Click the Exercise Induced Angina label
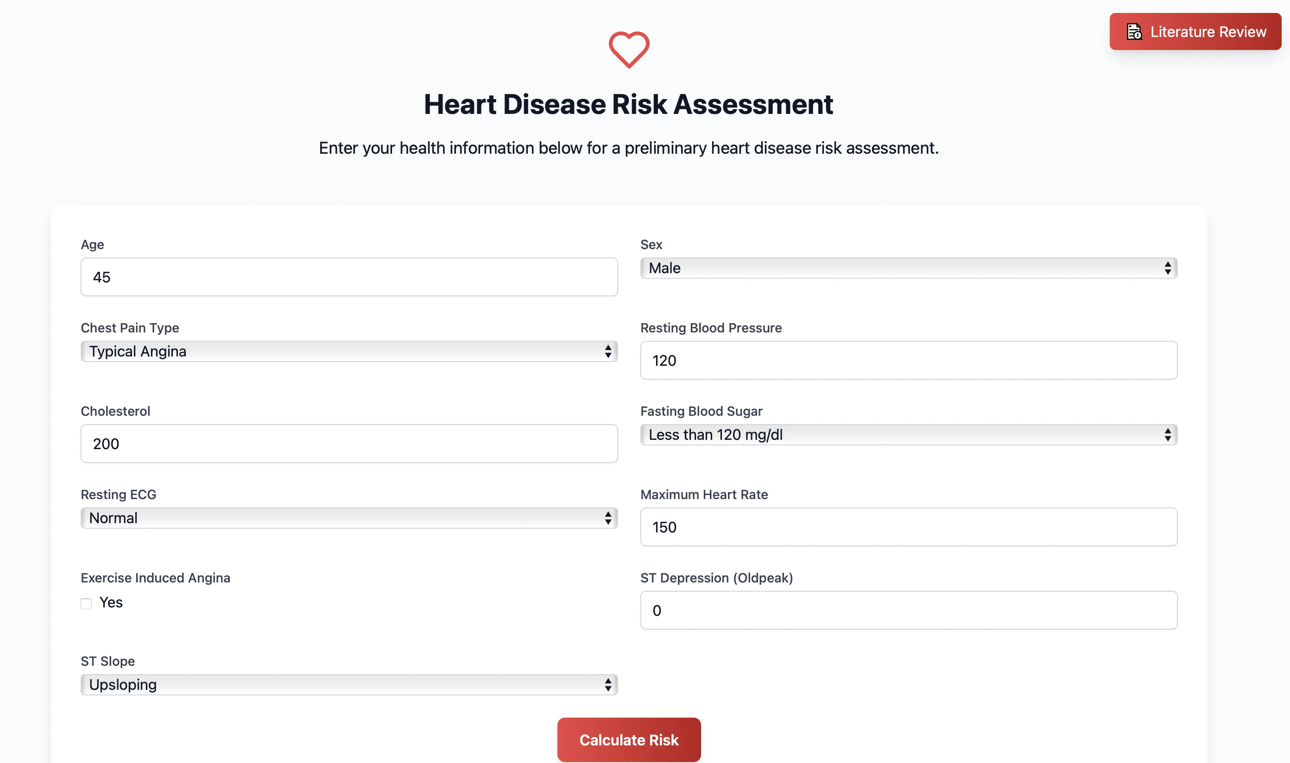 pos(155,578)
